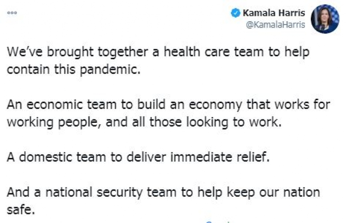The width and height of the screenshot is (346, 223).
Task: Open the @KamalaHarris handle link
Action: (x=276, y=25)
